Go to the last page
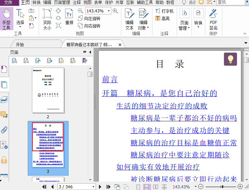Viewport: 249px width, 190px height. 109,187
